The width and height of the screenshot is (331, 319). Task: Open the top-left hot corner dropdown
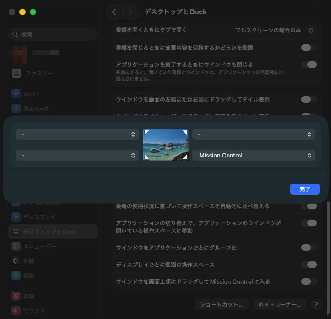click(x=77, y=134)
